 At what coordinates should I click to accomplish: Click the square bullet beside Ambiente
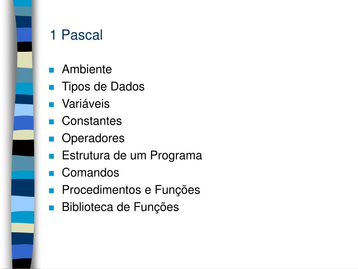point(51,70)
